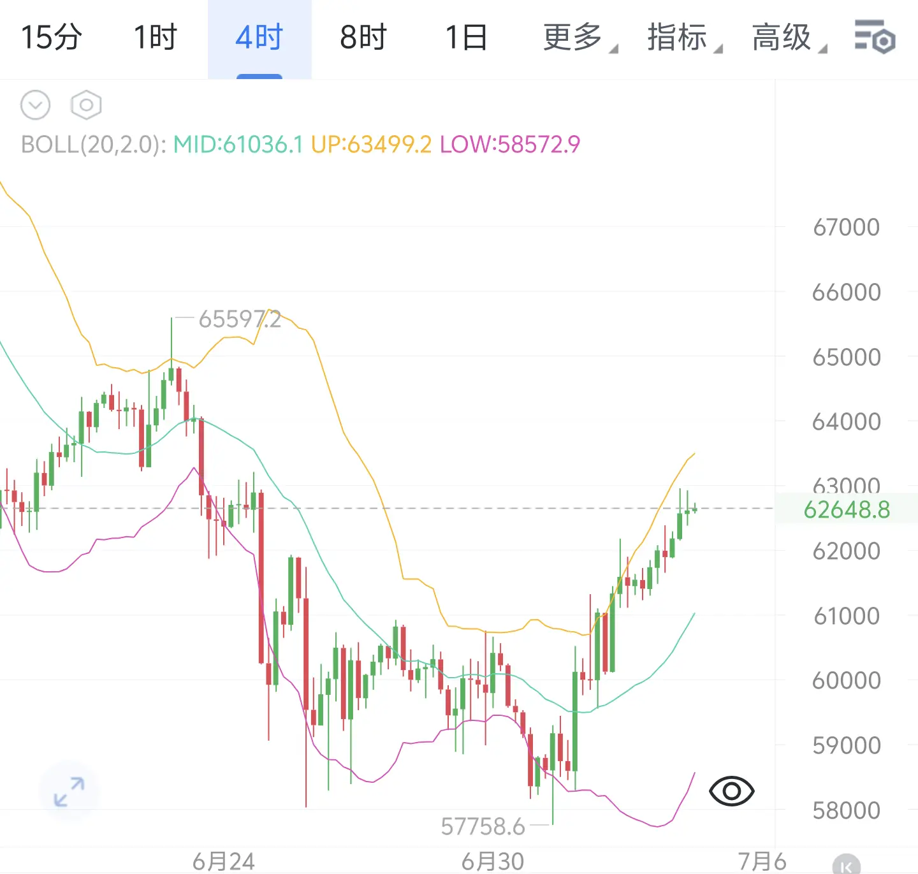The height and width of the screenshot is (874, 918).
Task: Click the K logo badge at bottom right
Action: (x=846, y=864)
